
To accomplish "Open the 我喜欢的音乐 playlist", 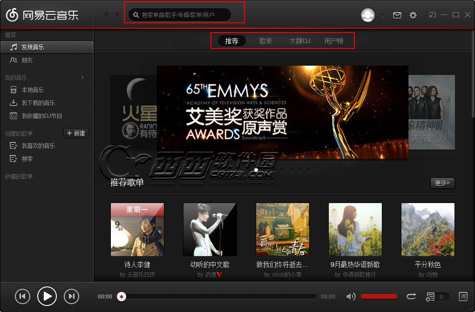I will [47, 146].
